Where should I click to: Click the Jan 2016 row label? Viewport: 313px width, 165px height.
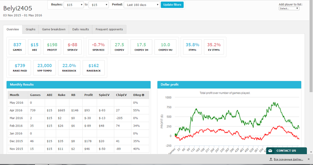16,134
